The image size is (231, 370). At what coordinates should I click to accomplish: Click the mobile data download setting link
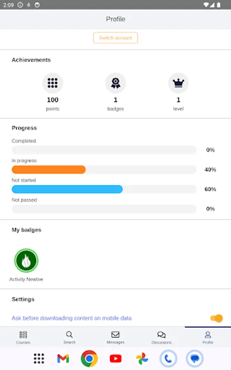click(71, 318)
